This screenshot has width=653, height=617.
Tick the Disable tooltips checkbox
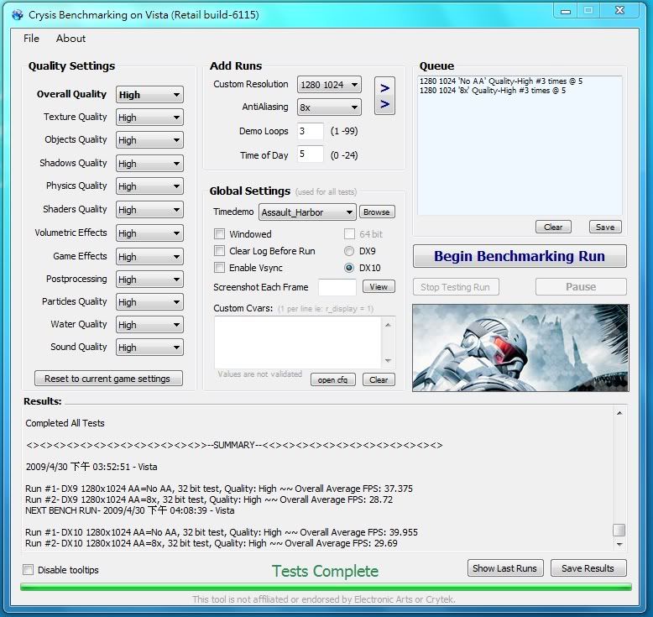point(29,570)
